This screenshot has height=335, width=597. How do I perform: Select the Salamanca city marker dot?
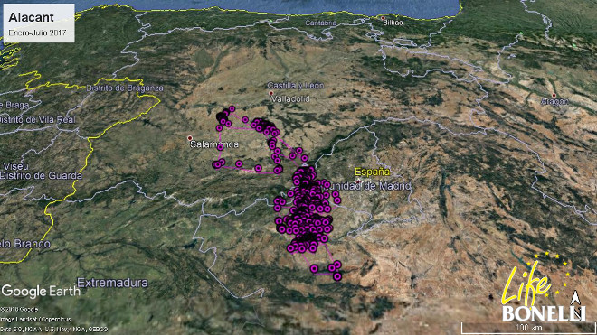point(190,138)
